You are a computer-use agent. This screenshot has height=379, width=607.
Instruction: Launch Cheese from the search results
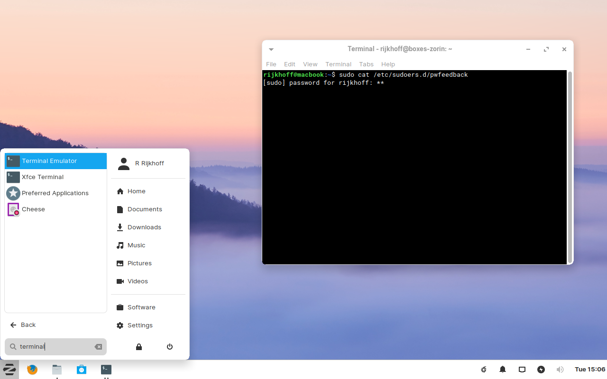click(x=56, y=209)
